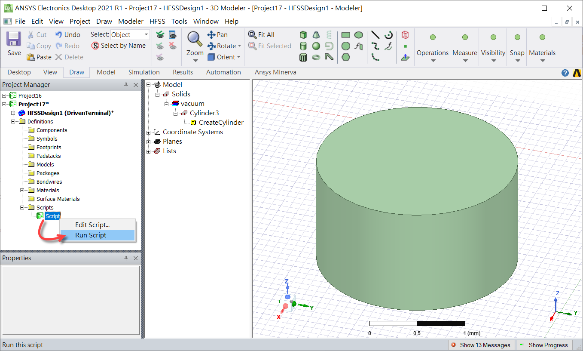
Task: Select the Draw spline tool
Action: click(375, 46)
